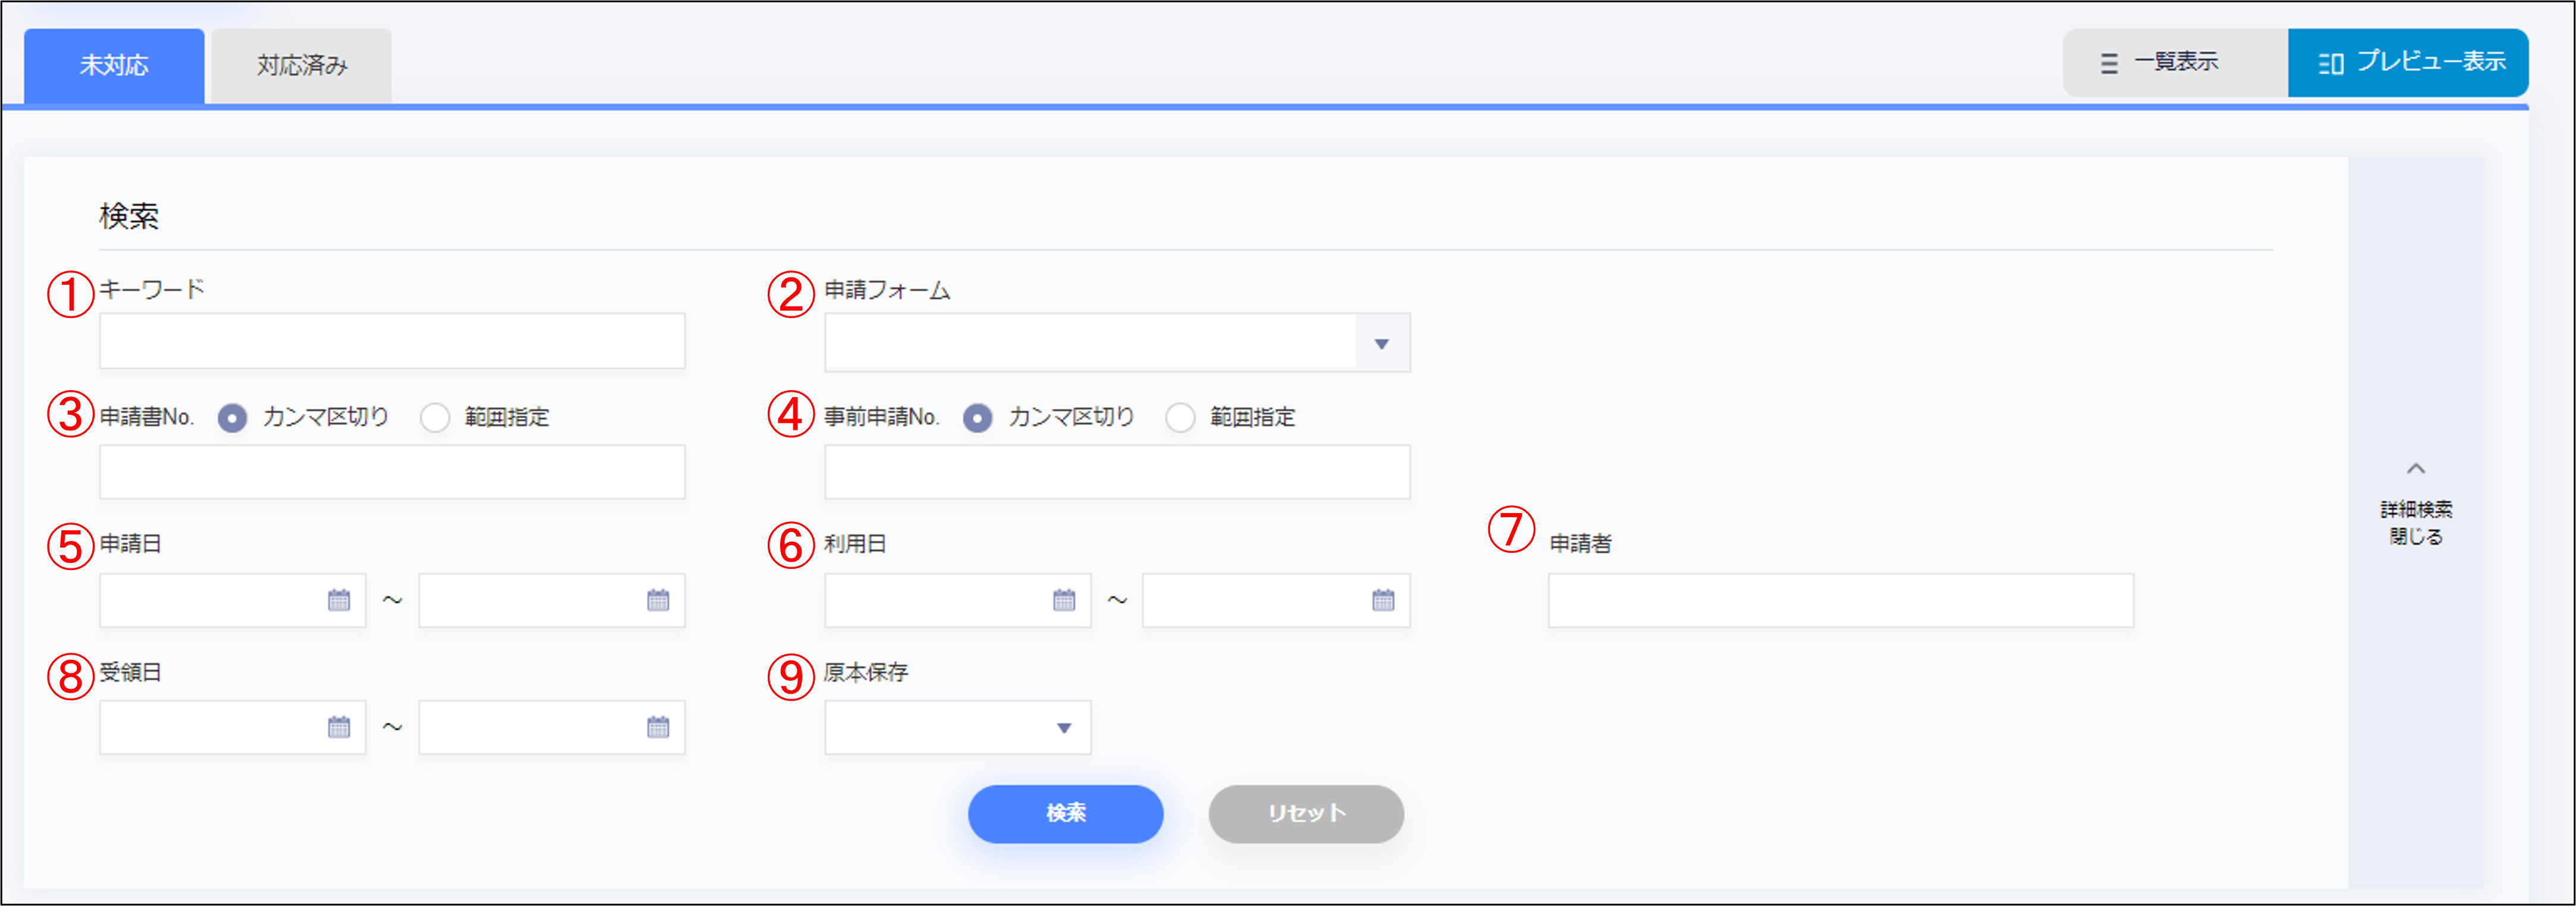Select カンマ区切り for 申請書No.
The height and width of the screenshot is (906, 2576).
pyautogui.click(x=232, y=418)
